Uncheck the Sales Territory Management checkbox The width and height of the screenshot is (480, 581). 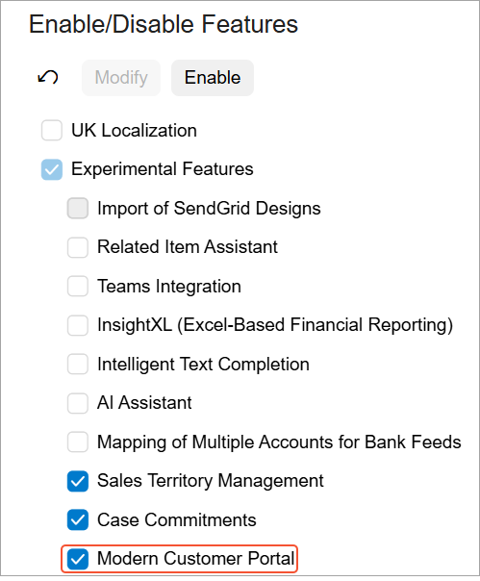pos(78,481)
